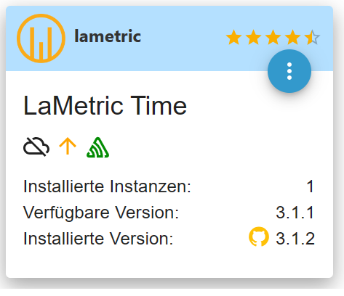Click the light blue card header area
The image size is (344, 296).
(x=169, y=38)
